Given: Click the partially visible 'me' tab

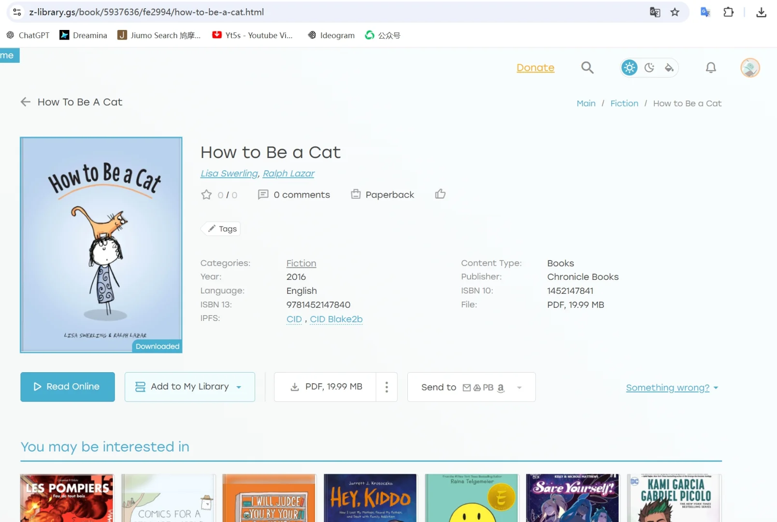Looking at the screenshot, I should 9,55.
